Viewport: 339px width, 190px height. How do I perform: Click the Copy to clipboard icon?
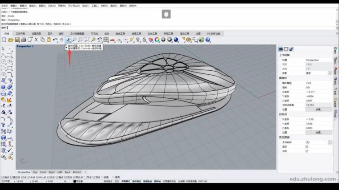point(42,40)
